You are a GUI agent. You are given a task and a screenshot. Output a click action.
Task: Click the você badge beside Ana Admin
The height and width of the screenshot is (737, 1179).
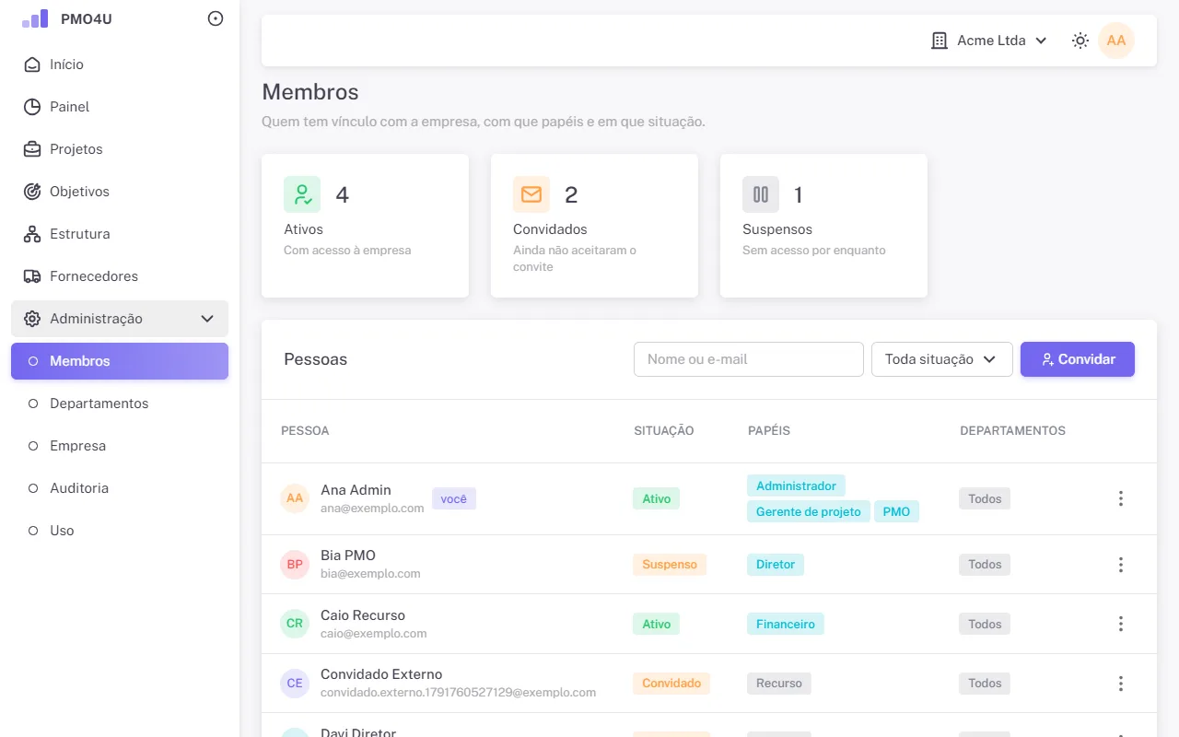[x=454, y=498]
